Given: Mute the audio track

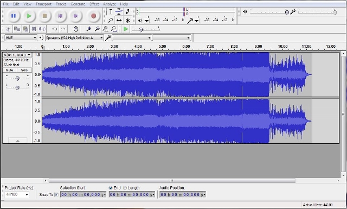Looking at the screenshot, I should point(10,70).
